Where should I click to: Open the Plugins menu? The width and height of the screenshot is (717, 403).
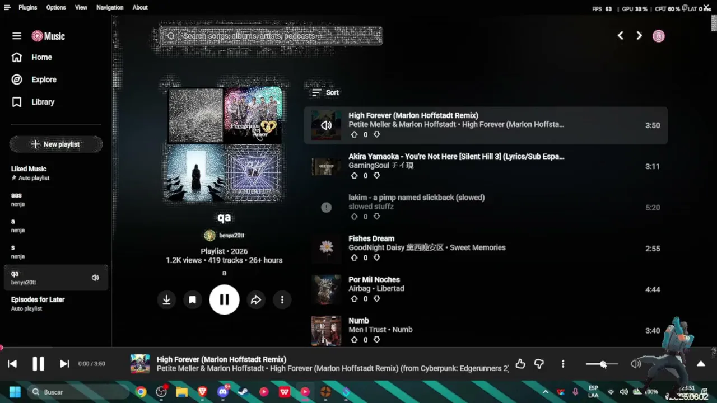27,7
